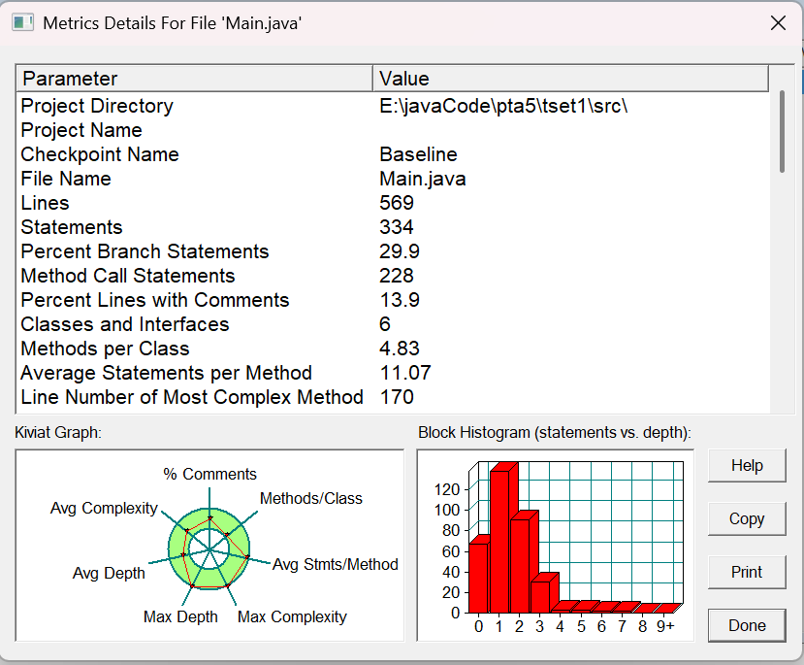Close the Metrics Details dialog
The width and height of the screenshot is (804, 665).
(778, 23)
